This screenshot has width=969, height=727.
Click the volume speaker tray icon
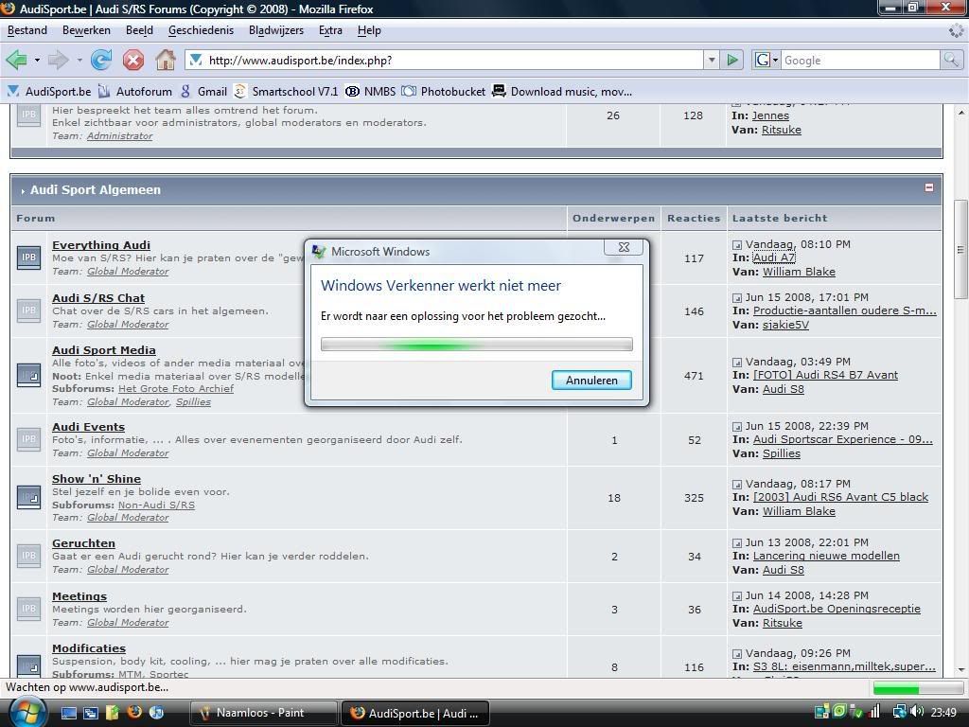917,712
